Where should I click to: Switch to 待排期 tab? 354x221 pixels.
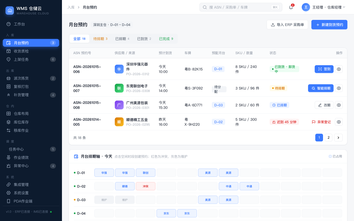coord(100,39)
